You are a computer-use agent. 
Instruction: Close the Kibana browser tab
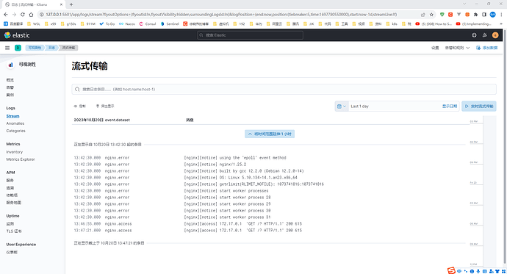point(61,4)
